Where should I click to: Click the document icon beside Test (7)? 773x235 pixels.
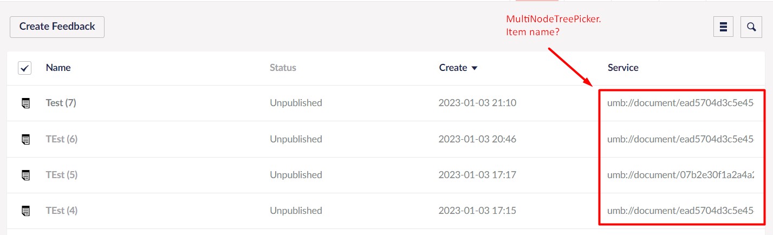[x=25, y=103]
